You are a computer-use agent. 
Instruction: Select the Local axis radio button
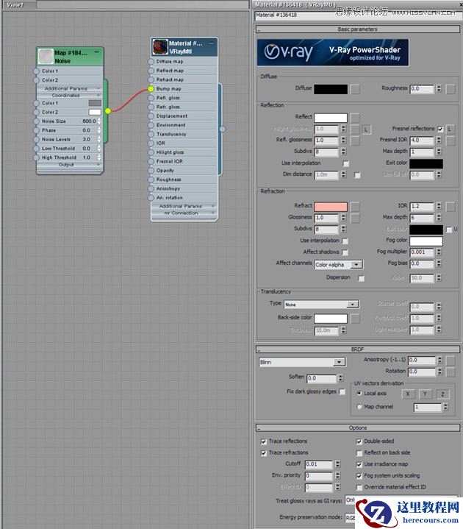(x=359, y=394)
